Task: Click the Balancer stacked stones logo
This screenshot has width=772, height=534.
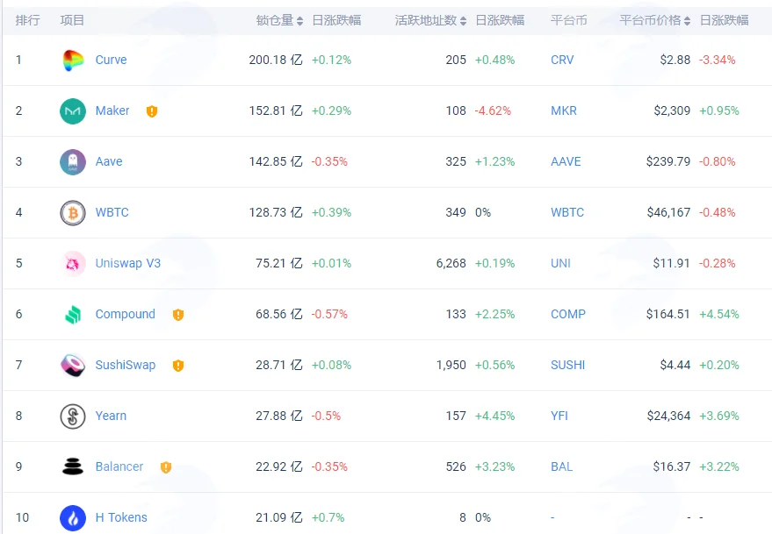Action: coord(73,466)
